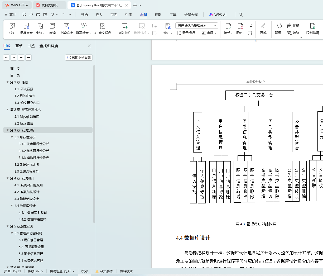The height and width of the screenshot is (276, 323).
Task: Open the 文件 menu
Action: tap(11, 15)
